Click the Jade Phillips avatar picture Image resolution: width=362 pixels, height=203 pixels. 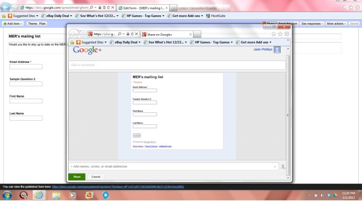click(x=277, y=50)
